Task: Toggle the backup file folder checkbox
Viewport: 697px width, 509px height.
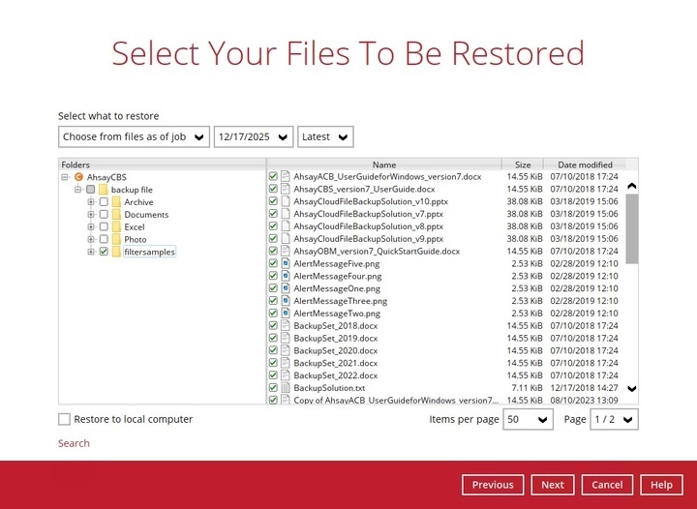Action: (x=91, y=190)
